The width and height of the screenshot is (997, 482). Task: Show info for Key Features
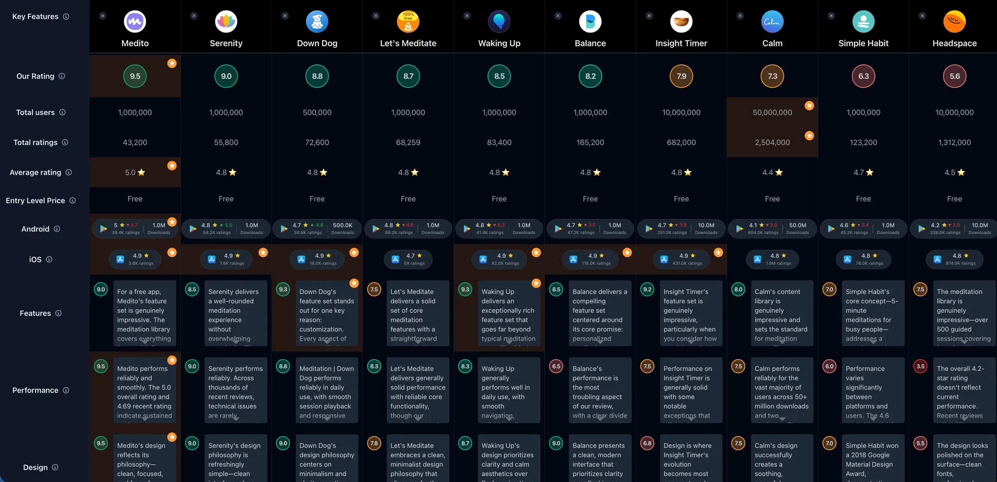pyautogui.click(x=66, y=16)
